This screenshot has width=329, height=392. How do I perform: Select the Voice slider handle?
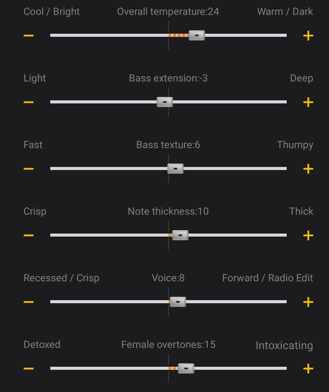tap(178, 302)
